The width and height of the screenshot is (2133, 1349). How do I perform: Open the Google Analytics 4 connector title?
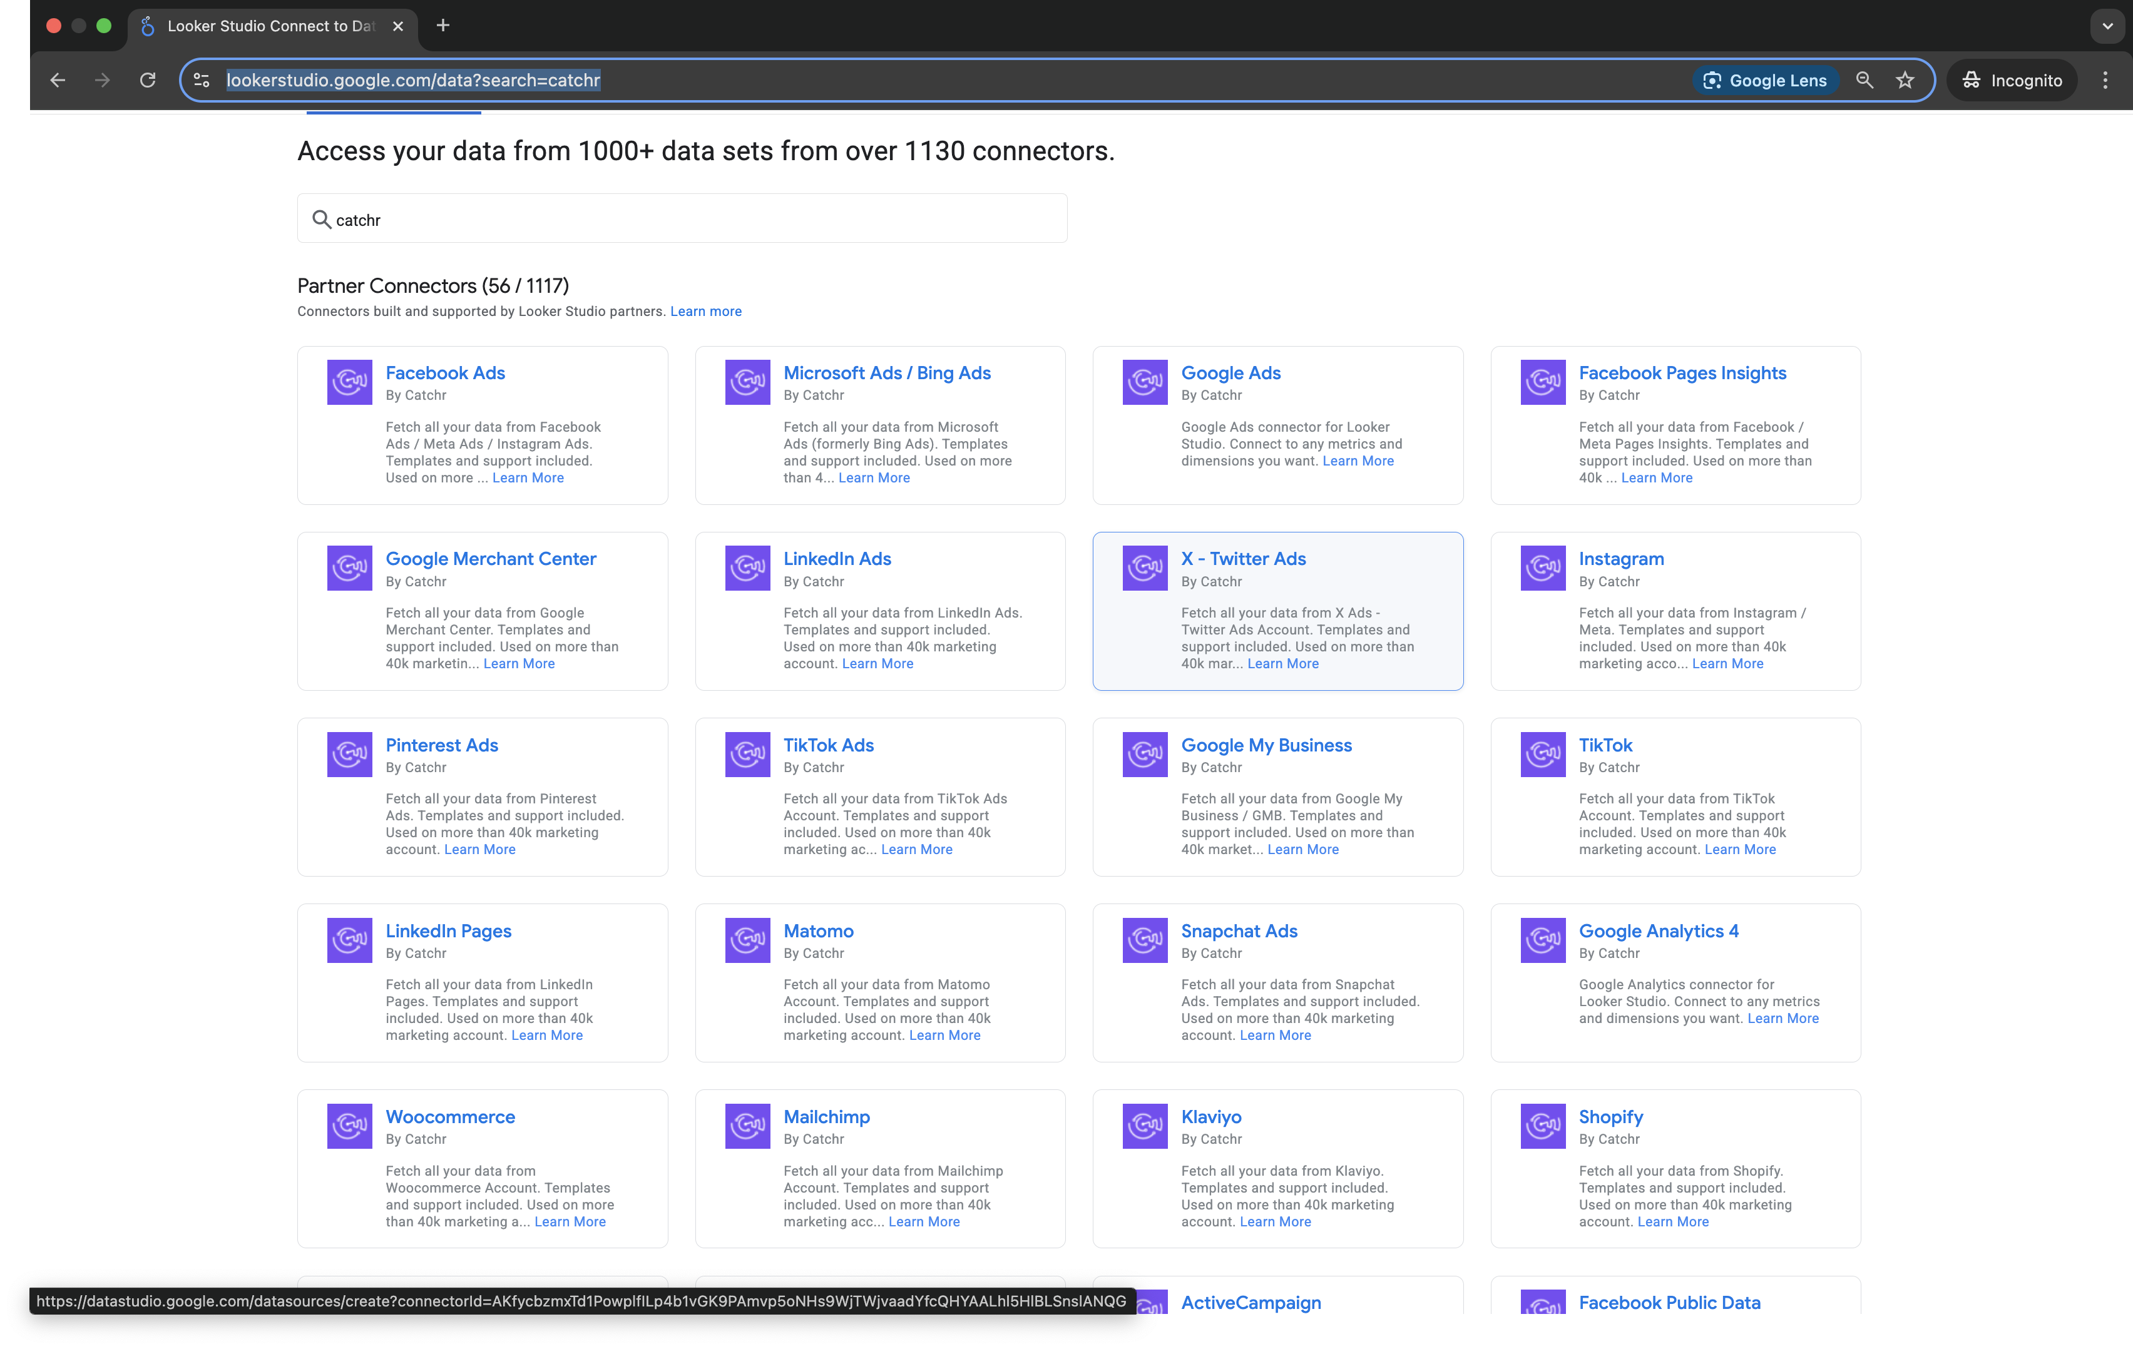[x=1658, y=931]
